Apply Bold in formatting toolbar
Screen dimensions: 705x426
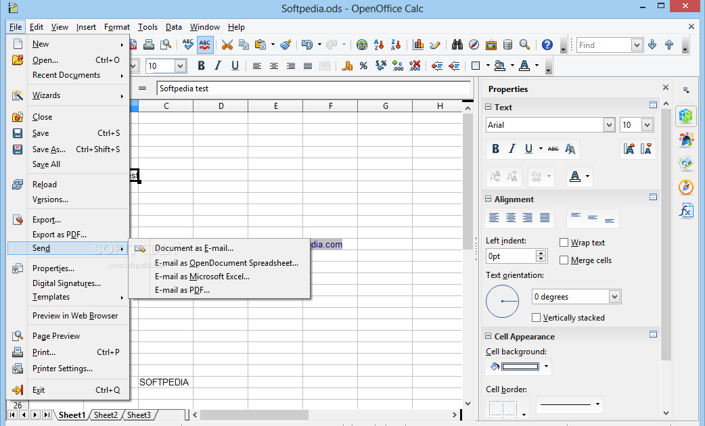(x=201, y=66)
